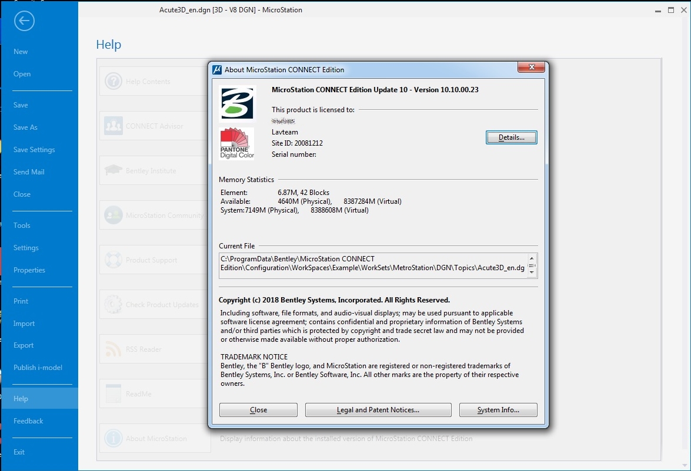691x471 pixels.
Task: Click Exit in the sidebar
Action: 19,452
